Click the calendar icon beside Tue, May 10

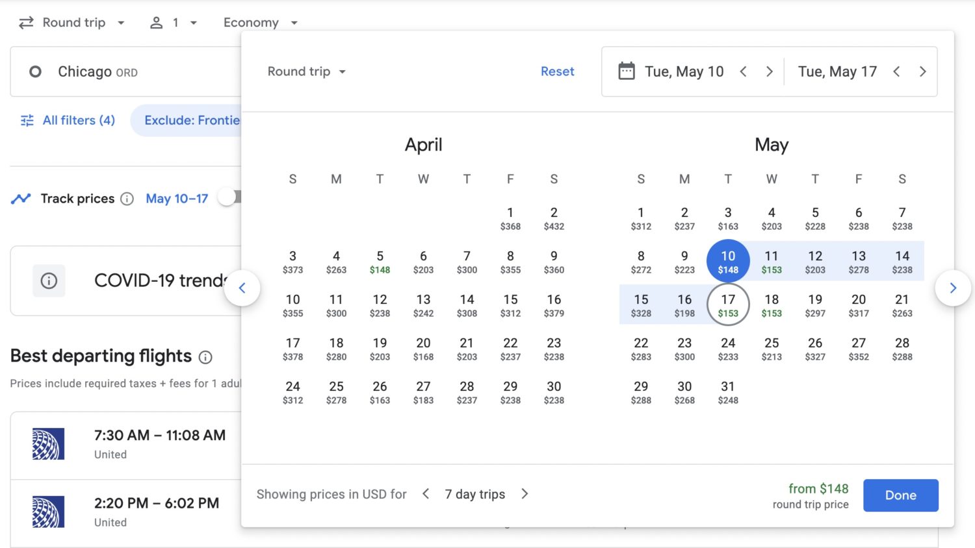pos(626,71)
